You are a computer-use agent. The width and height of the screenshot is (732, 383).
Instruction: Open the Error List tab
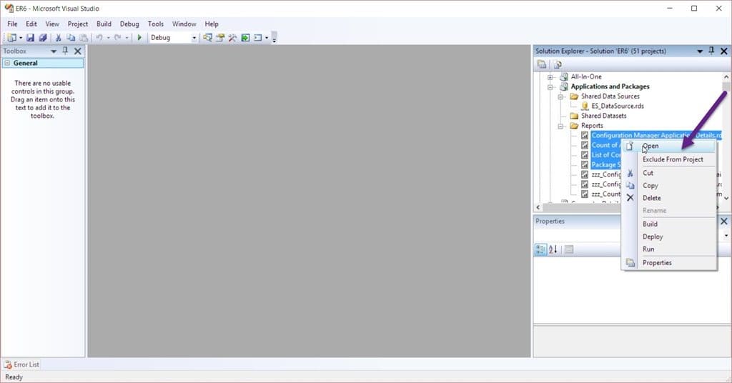point(21,364)
